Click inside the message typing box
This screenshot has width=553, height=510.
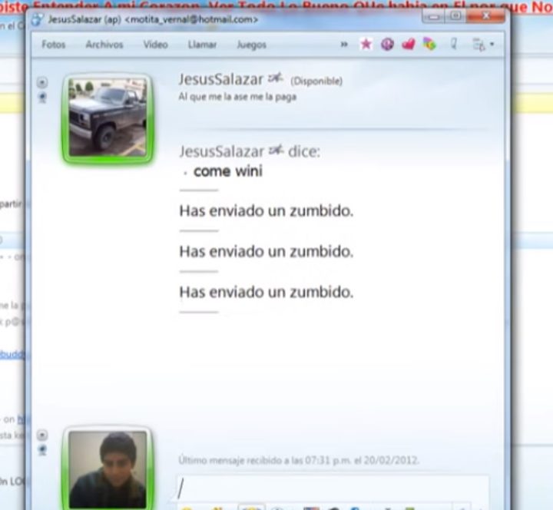point(330,488)
